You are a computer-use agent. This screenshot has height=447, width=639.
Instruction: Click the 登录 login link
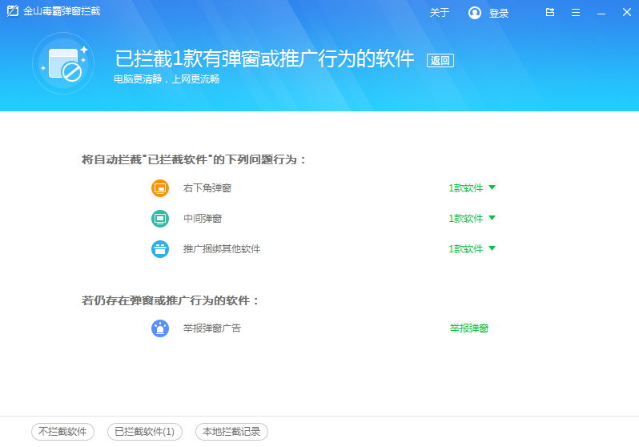tap(499, 13)
